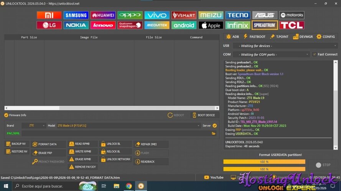341x191 pixels.
Task: Toggle the Fast Connect checkbox
Action: 314,54
